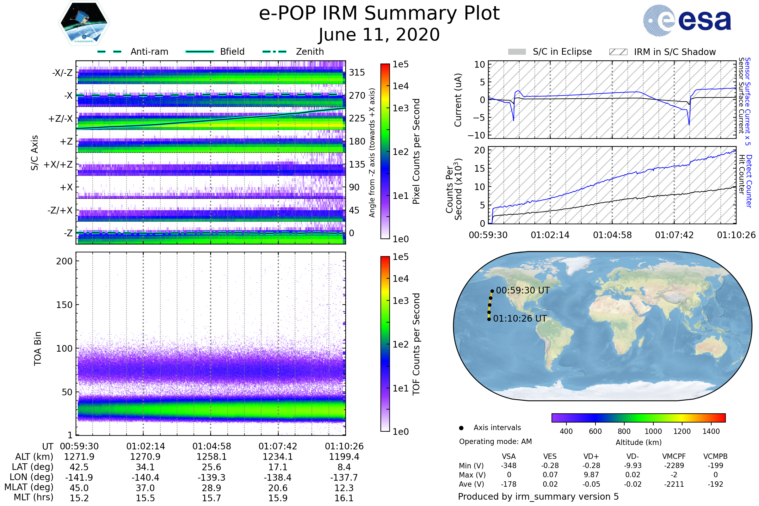Click the +Z/-X axis label

(x=60, y=119)
